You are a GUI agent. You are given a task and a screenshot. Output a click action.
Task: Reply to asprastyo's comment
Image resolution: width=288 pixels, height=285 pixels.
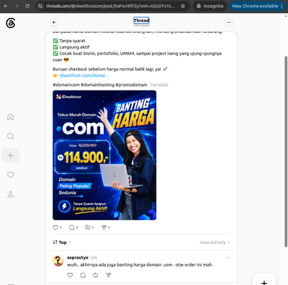pyautogui.click(x=83, y=275)
